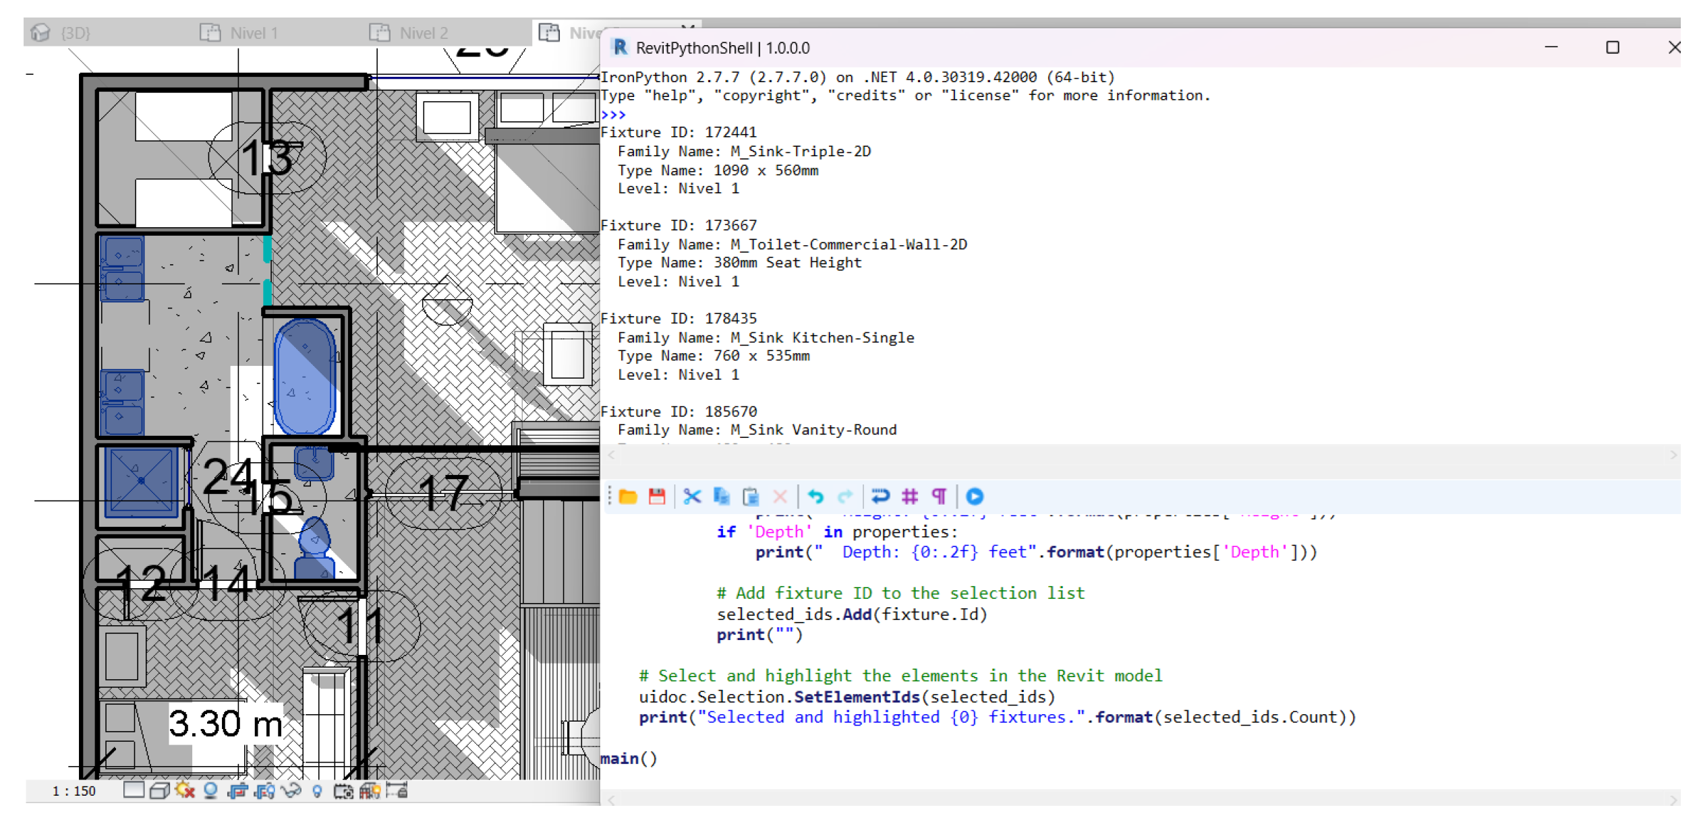The image size is (1697, 822).
Task: Toggle whitespace paragraph marks display
Action: point(939,497)
